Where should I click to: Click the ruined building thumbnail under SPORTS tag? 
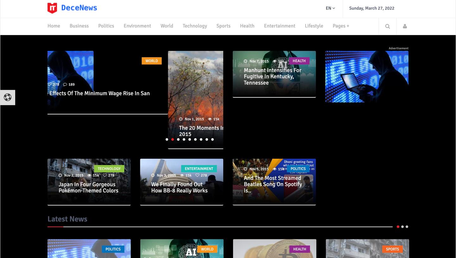point(367,249)
